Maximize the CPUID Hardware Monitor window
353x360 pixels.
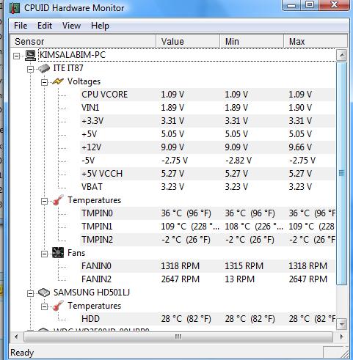pos(310,4)
